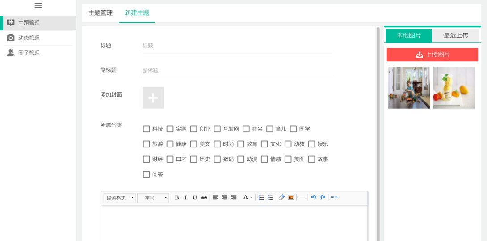This screenshot has height=241, width=487.
Task: Check the 健康 category checkbox
Action: (x=170, y=144)
